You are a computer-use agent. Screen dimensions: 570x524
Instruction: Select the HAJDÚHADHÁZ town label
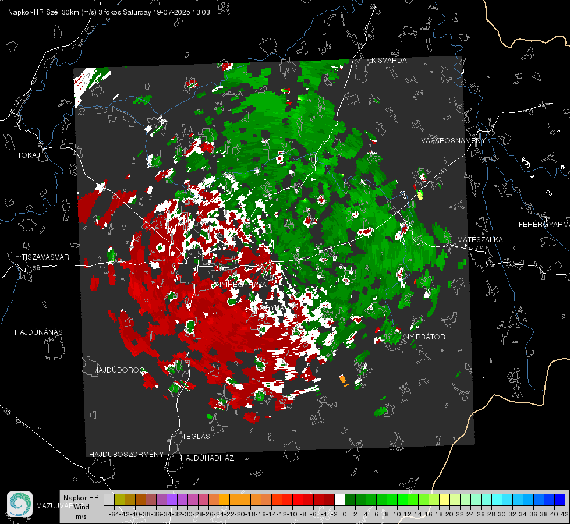207,458
